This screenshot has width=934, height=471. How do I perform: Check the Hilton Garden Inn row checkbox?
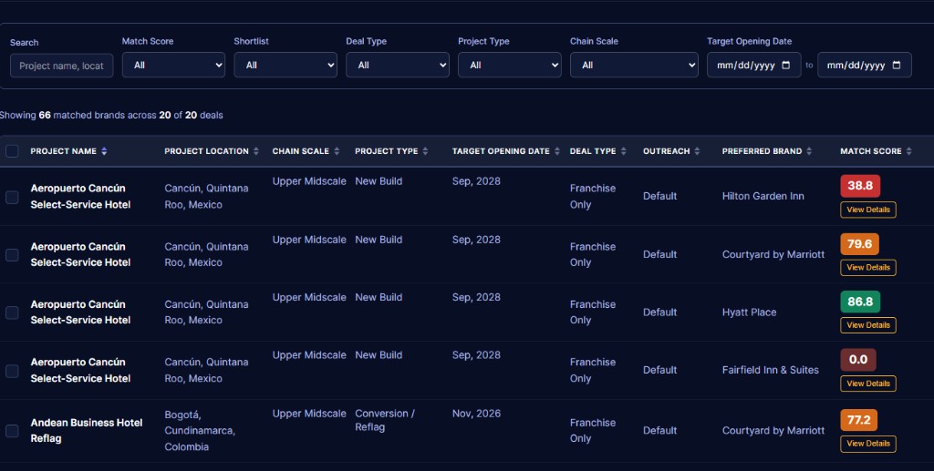tap(12, 197)
